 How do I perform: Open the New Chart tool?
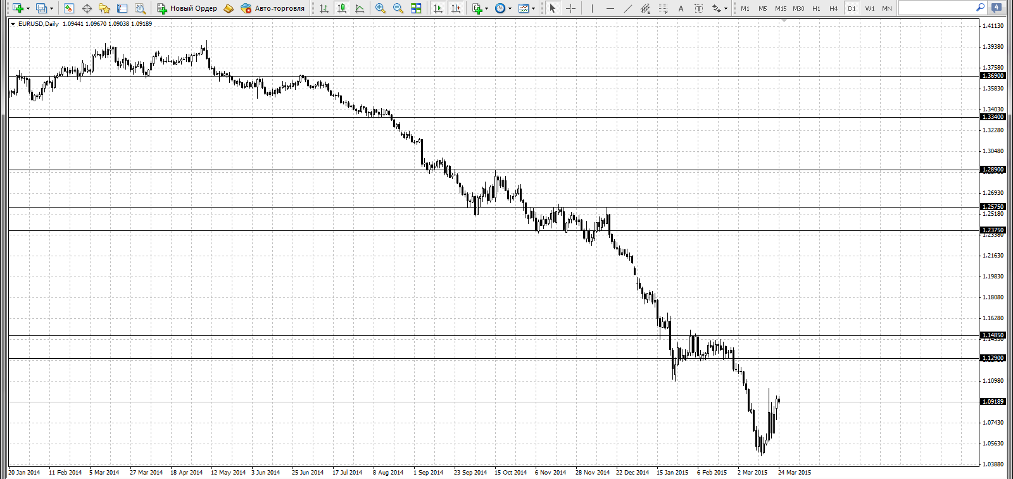18,8
